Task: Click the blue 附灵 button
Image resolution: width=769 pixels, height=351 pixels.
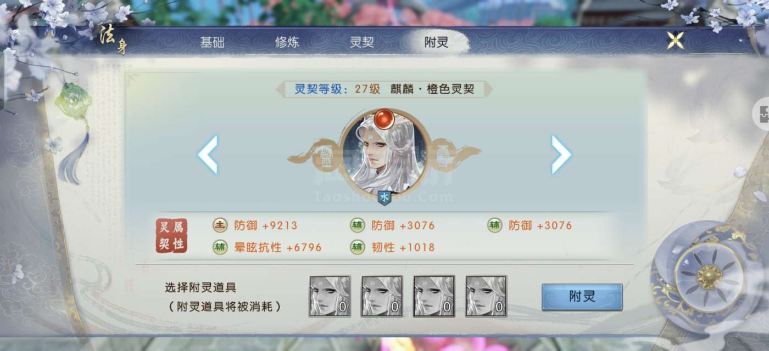Action: click(582, 297)
